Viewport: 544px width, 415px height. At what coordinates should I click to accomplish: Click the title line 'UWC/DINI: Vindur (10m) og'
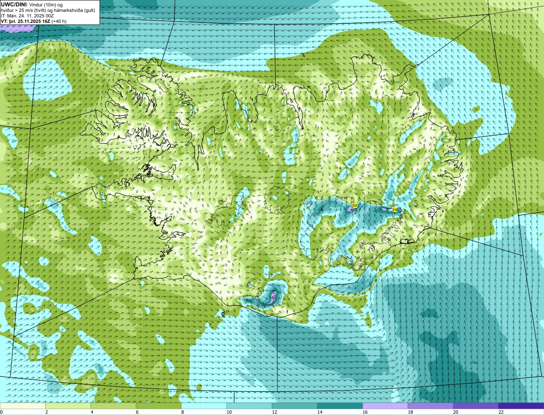pos(32,4)
